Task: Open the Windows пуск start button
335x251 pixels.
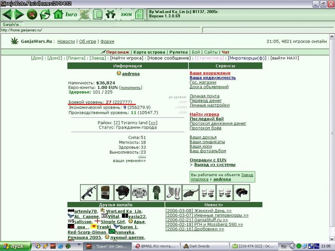Action: pos(15,246)
